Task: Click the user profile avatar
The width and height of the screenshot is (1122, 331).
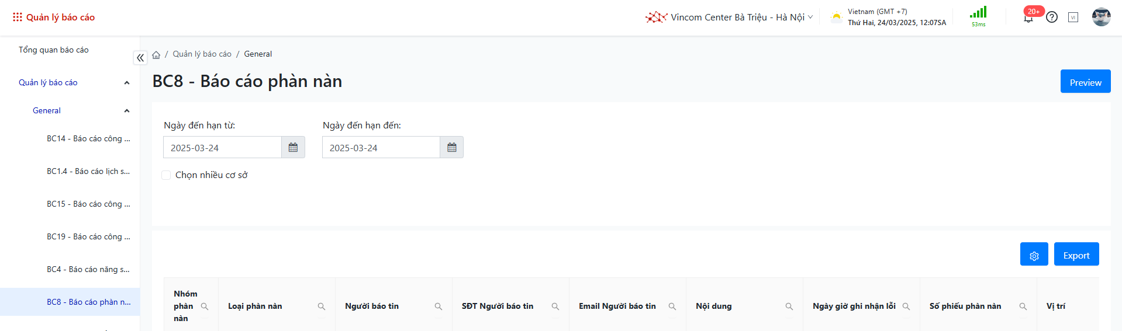Action: coord(1101,18)
